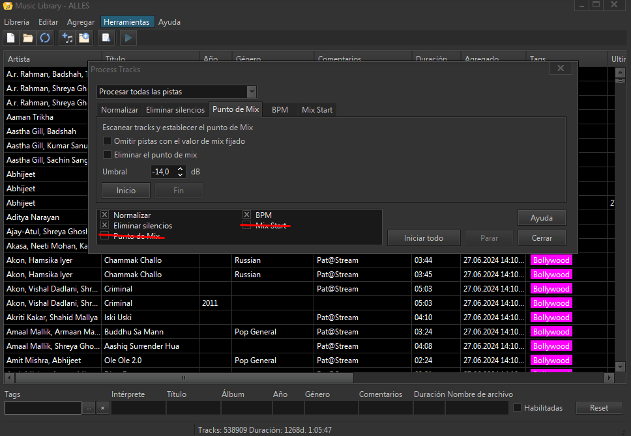631x436 pixels.
Task: Enable 'Omitir pistas con el valor de mix fijado'
Action: click(108, 141)
